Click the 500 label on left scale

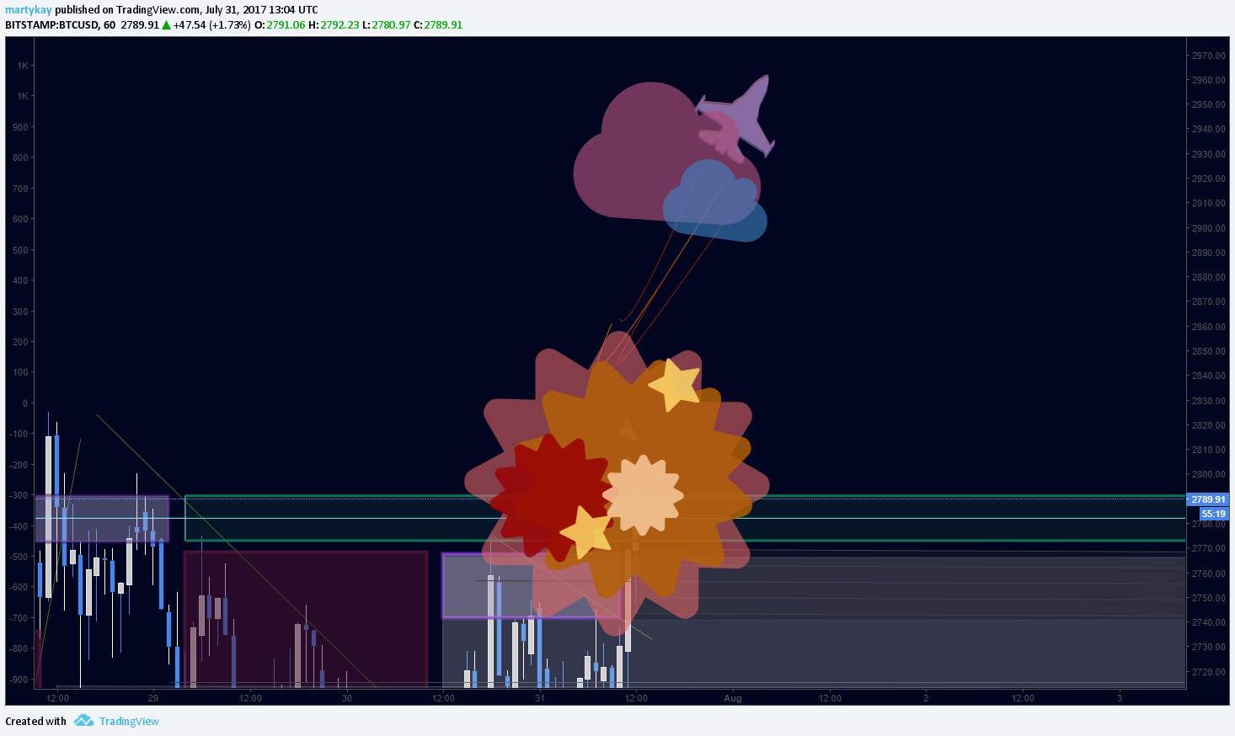coord(20,250)
